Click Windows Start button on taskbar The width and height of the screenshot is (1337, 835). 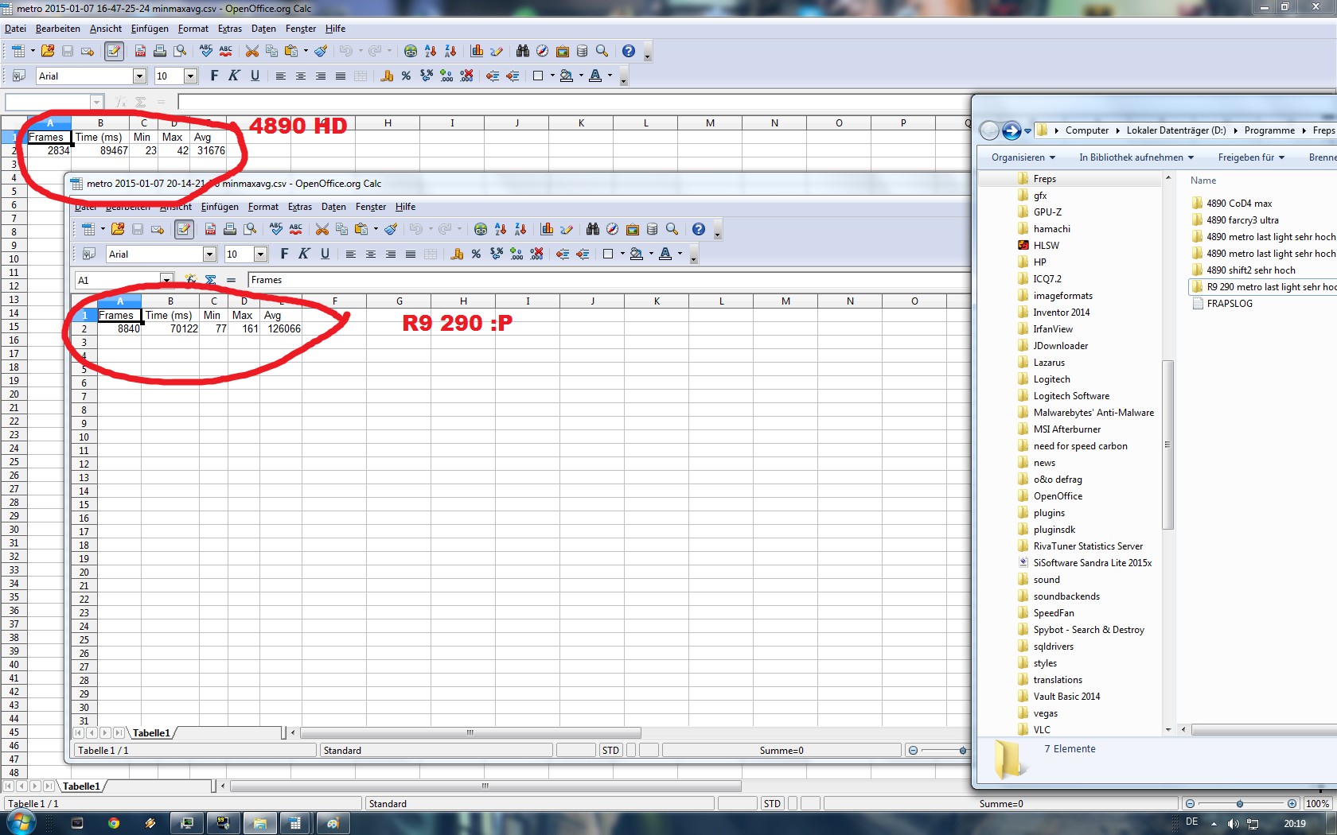[x=21, y=823]
